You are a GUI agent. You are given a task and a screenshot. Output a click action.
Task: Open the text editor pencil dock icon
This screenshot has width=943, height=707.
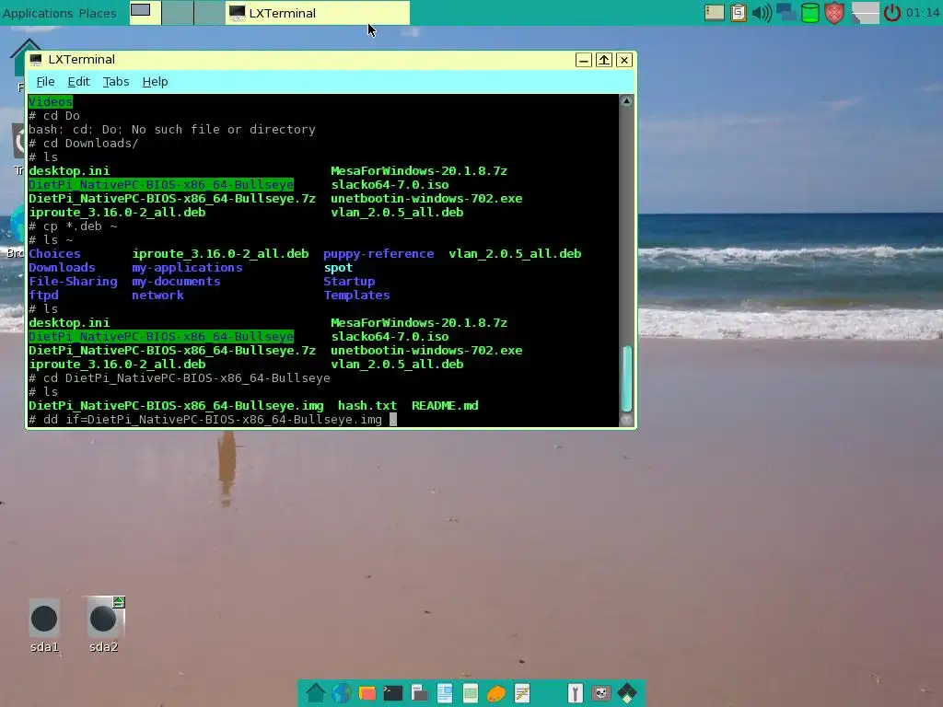pos(522,693)
